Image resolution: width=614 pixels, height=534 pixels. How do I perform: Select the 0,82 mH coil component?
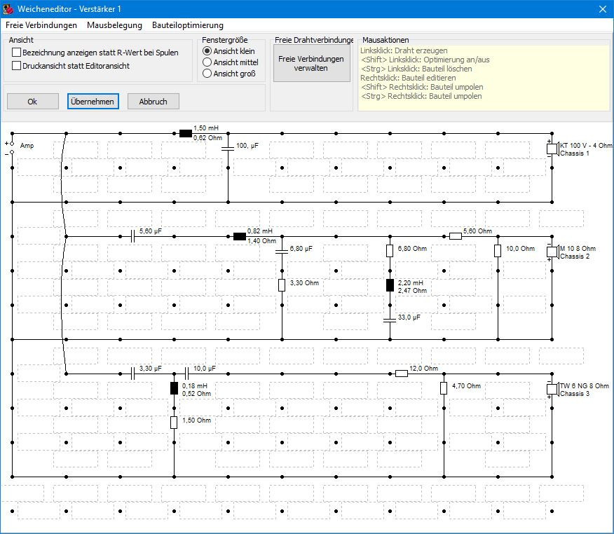[x=240, y=236]
